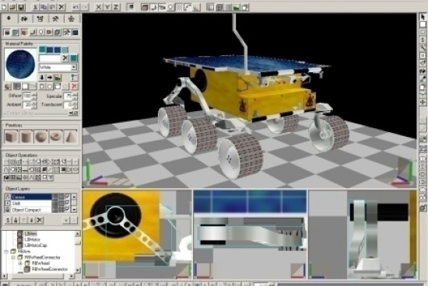Viewport: 428px width, 286px height.
Task: Toggle the Z axis constraint
Action: point(116,7)
